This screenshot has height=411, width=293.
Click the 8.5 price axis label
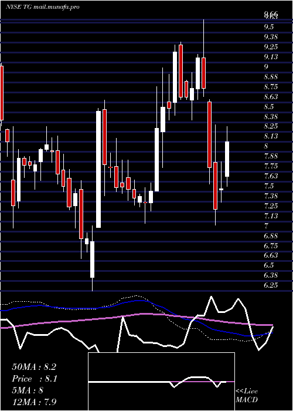(x=269, y=107)
